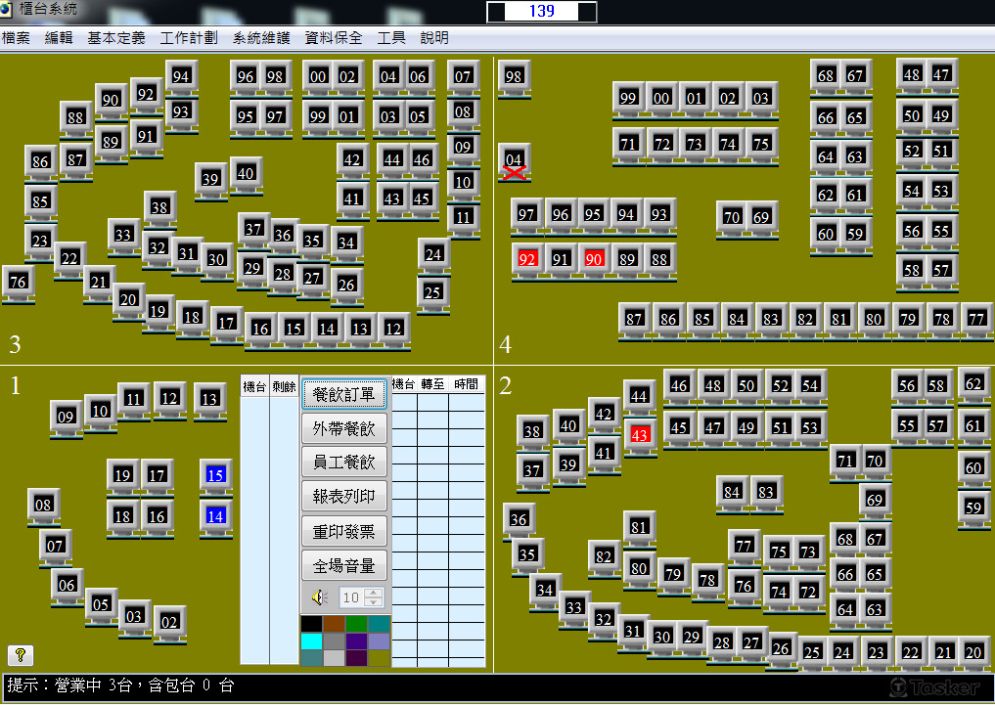Image resolution: width=995 pixels, height=707 pixels.
Task: Click the red machine 90 icon
Action: (x=594, y=259)
